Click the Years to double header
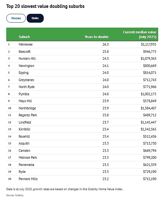The width and height of the screenshot is (166, 198). (x=97, y=37)
